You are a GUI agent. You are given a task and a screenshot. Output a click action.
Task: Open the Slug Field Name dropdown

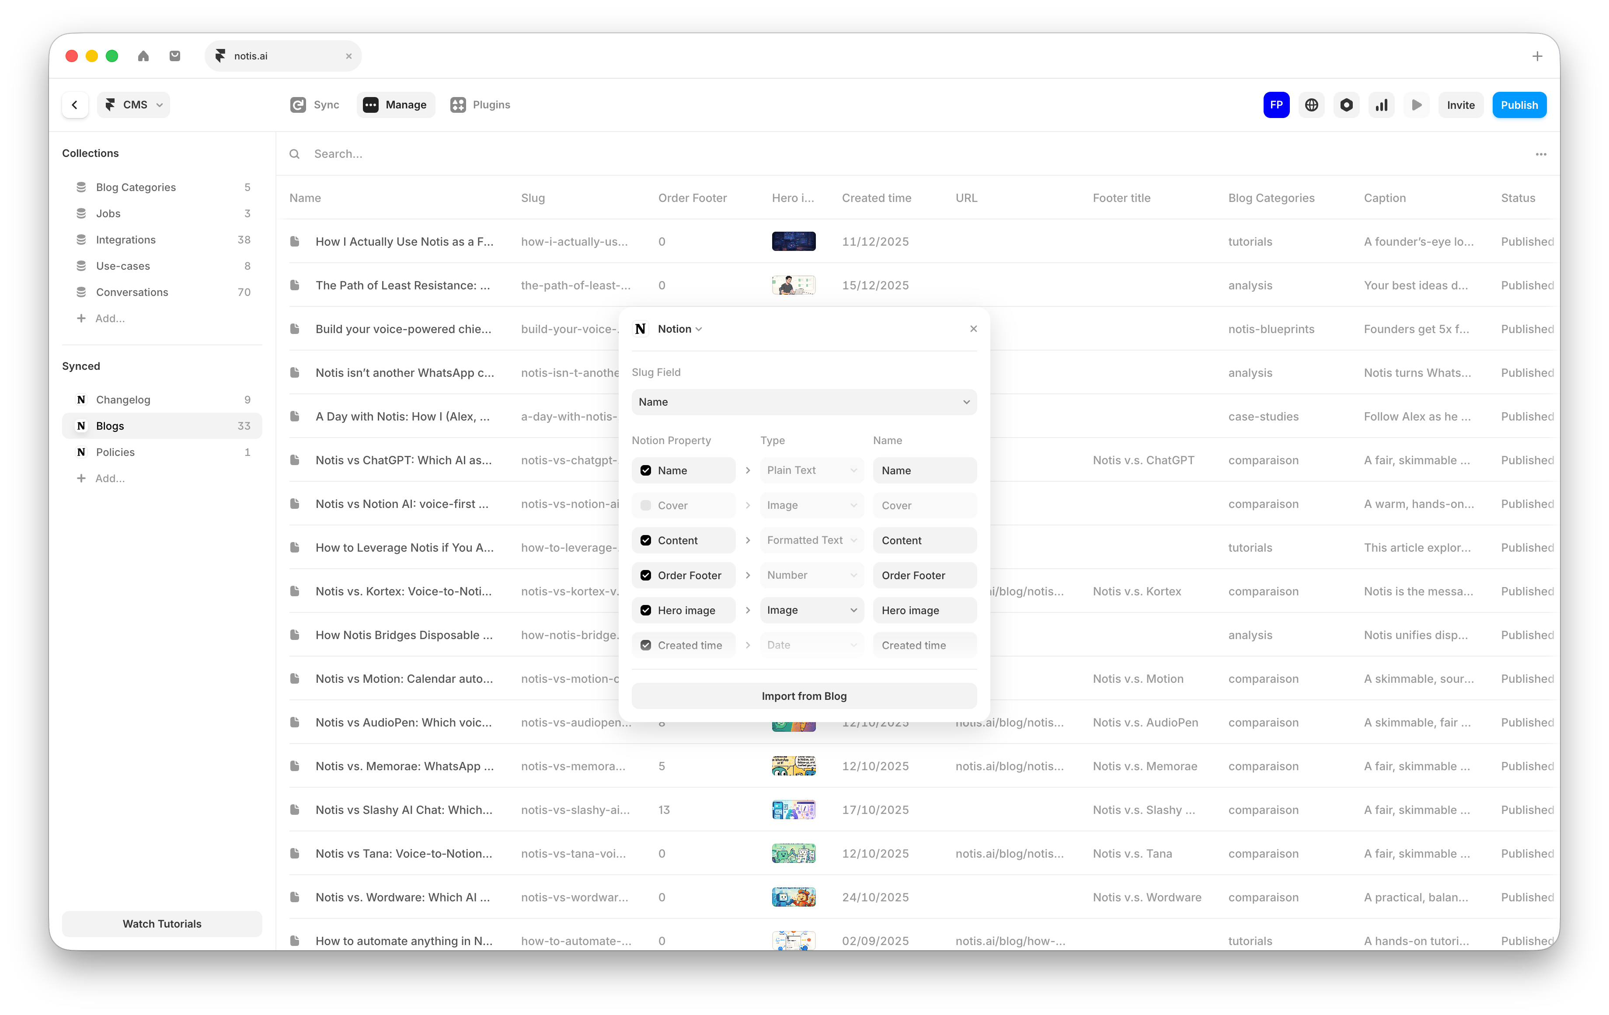(x=804, y=402)
